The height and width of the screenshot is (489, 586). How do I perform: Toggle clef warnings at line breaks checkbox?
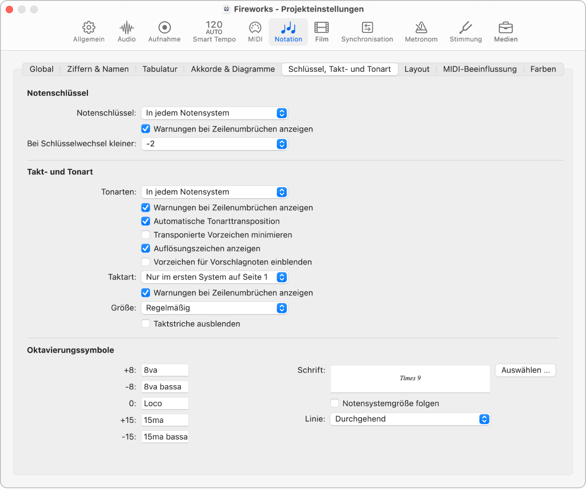click(146, 129)
